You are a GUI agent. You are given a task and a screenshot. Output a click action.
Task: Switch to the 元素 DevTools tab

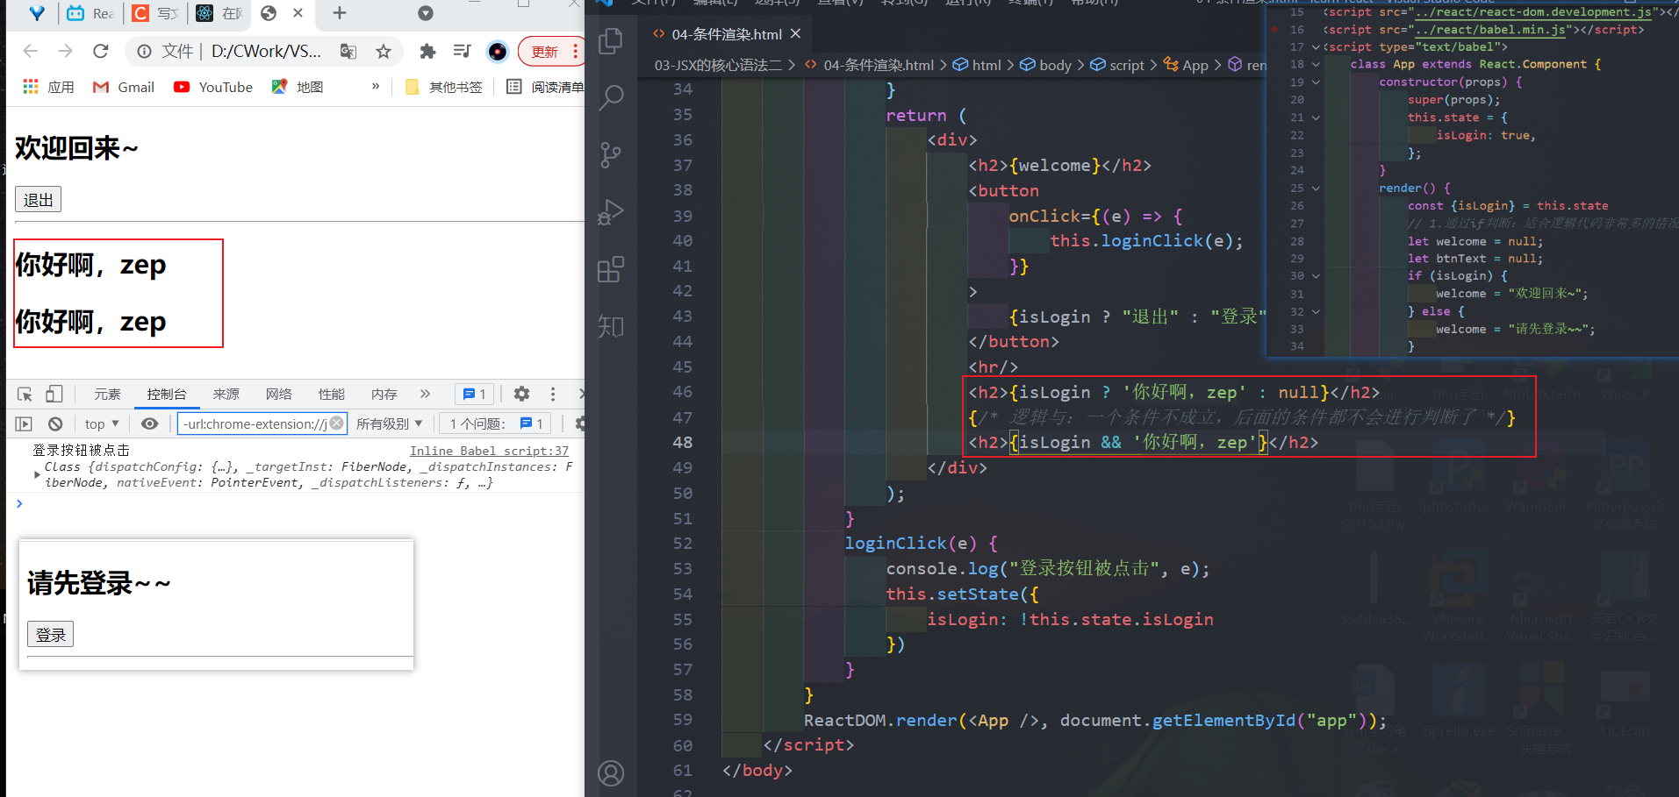tap(108, 395)
